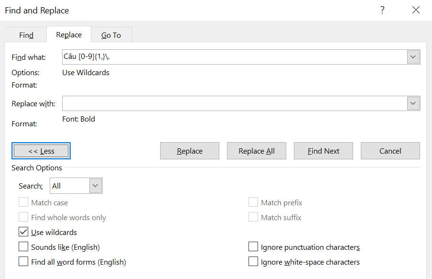Image resolution: width=432 pixels, height=279 pixels.
Task: Close the Find and Replace dialog
Action: pyautogui.click(x=416, y=10)
